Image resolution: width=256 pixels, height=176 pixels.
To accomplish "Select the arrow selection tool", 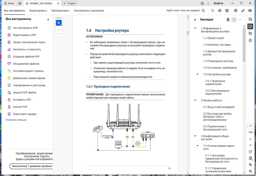I will [59, 23].
